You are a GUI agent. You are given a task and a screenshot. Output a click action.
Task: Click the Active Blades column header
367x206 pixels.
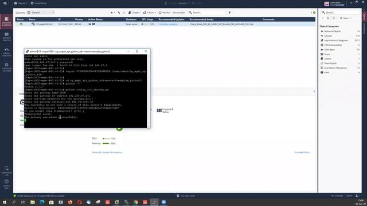click(x=95, y=19)
